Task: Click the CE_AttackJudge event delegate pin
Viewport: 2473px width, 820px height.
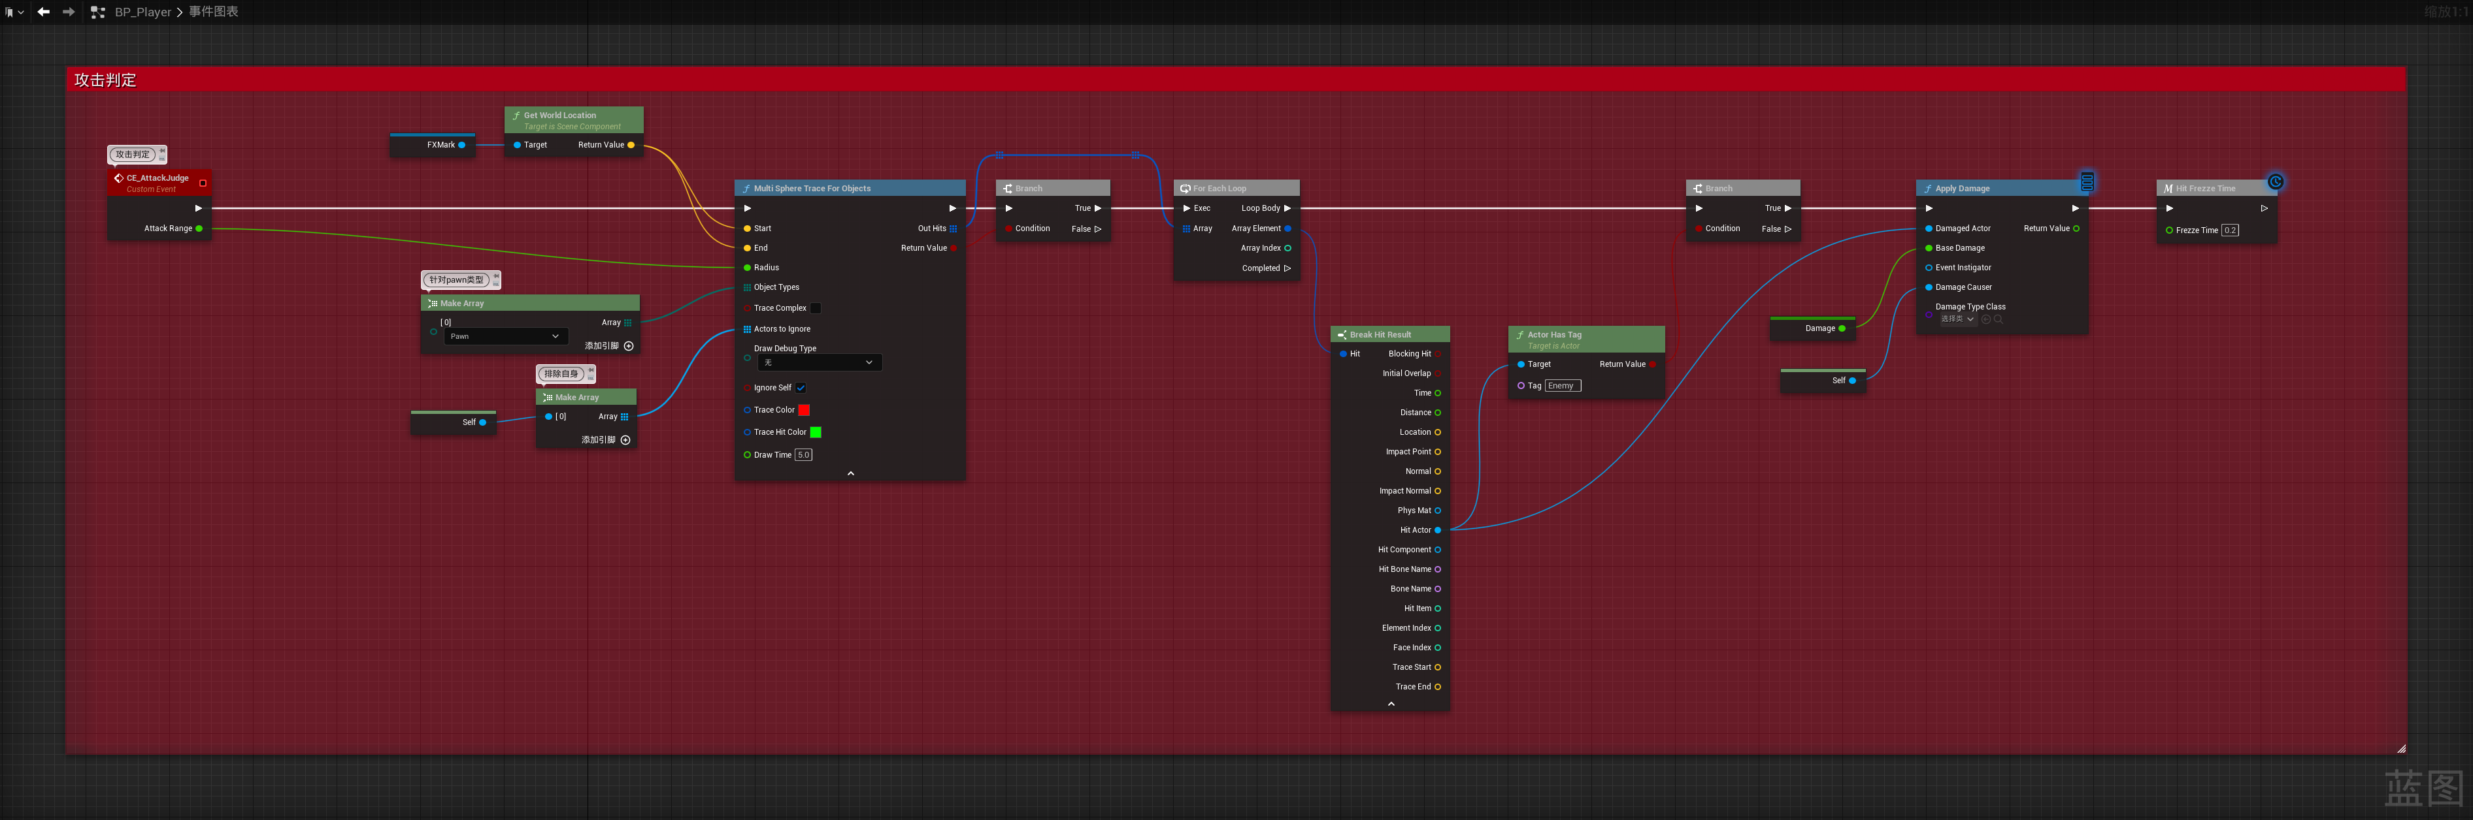Action: coord(203,183)
